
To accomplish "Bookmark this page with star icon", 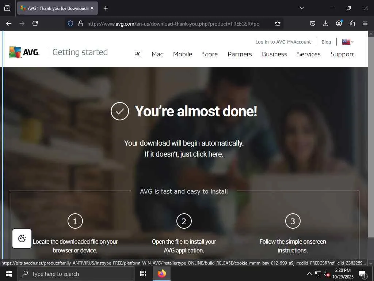I will (278, 23).
